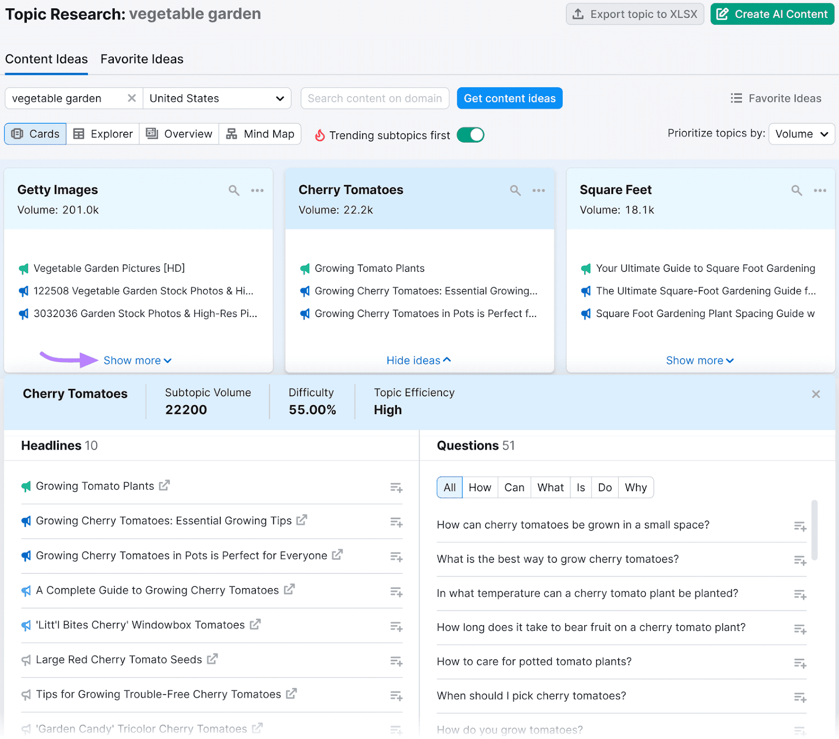839x739 pixels.
Task: Open Favorite Ideas list link at right
Action: [776, 98]
